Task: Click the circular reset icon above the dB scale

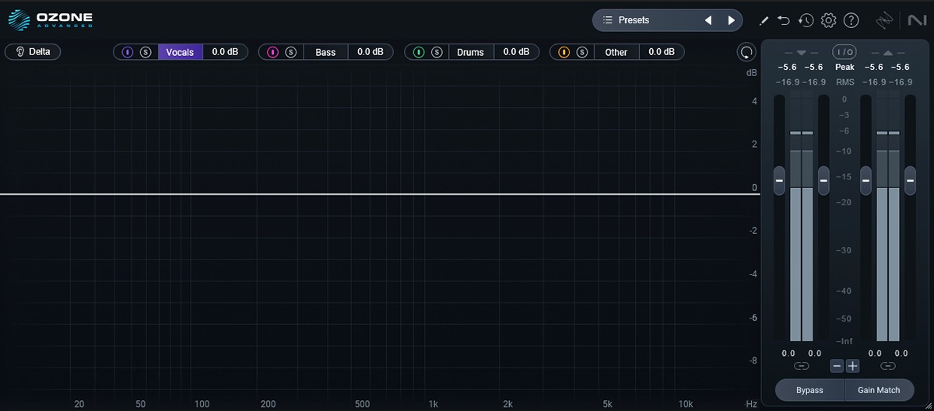Action: point(746,52)
